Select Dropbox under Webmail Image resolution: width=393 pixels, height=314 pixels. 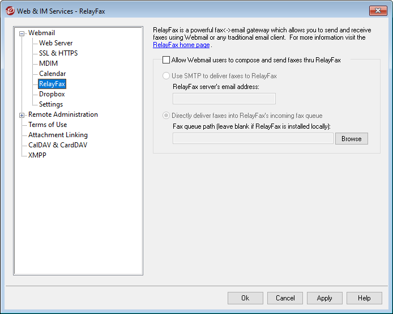point(52,94)
